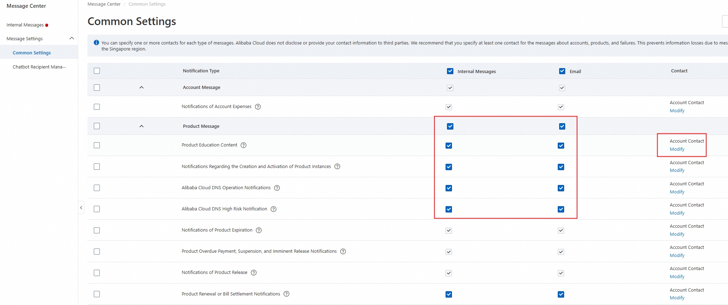Click the Message Center sidebar title

click(26, 6)
